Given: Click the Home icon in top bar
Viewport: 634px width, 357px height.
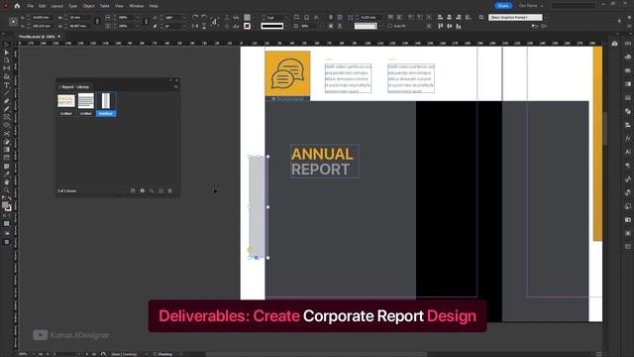Looking at the screenshot, I should [17, 6].
